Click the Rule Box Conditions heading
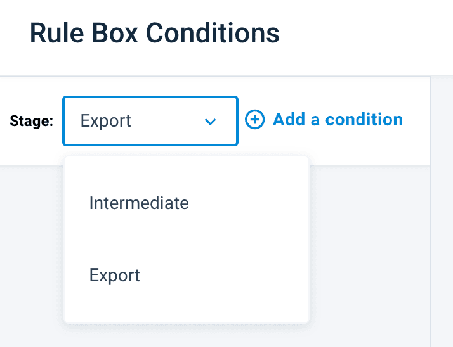 tap(154, 33)
